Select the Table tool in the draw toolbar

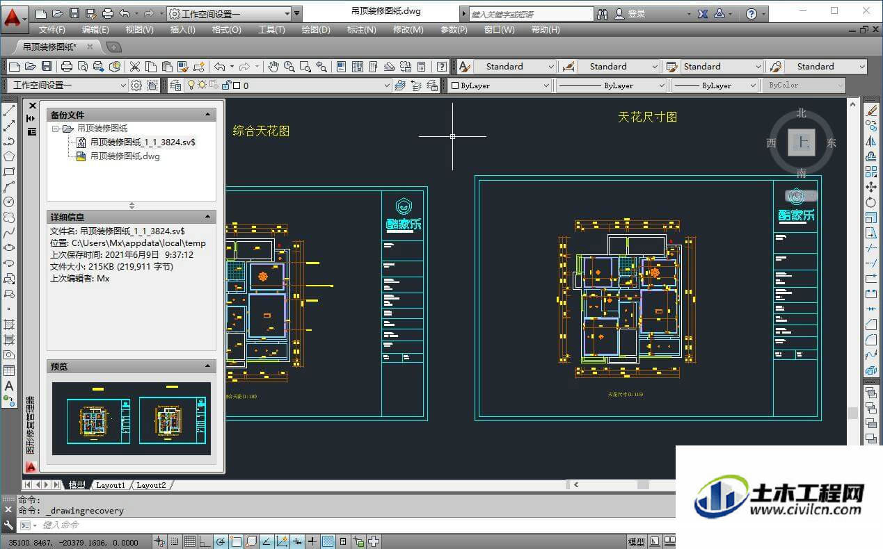(9, 370)
